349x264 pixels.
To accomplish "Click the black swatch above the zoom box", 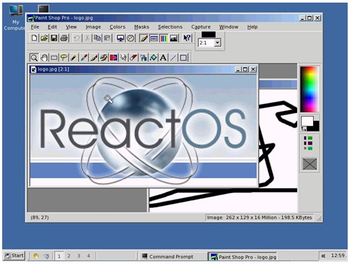I will click(208, 35).
